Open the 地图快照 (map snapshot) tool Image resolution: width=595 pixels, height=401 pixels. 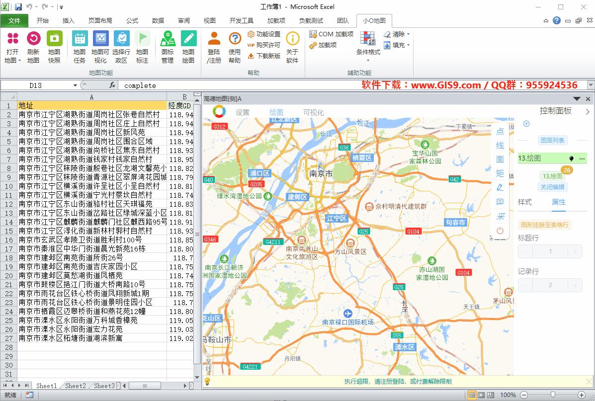pos(54,45)
